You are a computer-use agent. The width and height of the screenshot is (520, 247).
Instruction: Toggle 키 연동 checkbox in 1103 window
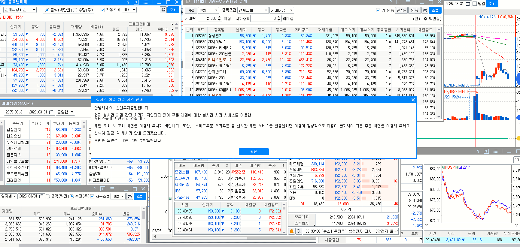(378, 10)
